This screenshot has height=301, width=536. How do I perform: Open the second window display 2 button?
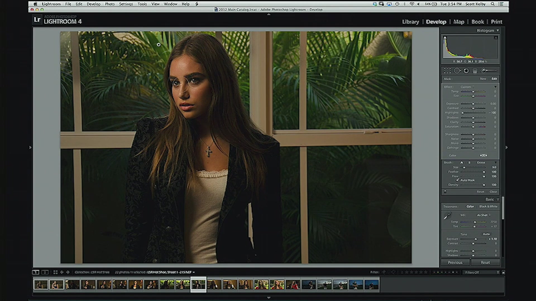45,272
